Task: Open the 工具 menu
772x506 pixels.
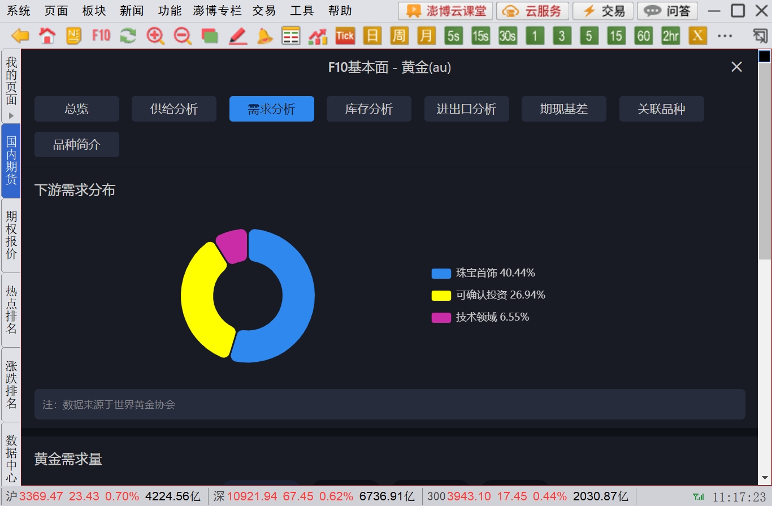Action: click(x=302, y=11)
